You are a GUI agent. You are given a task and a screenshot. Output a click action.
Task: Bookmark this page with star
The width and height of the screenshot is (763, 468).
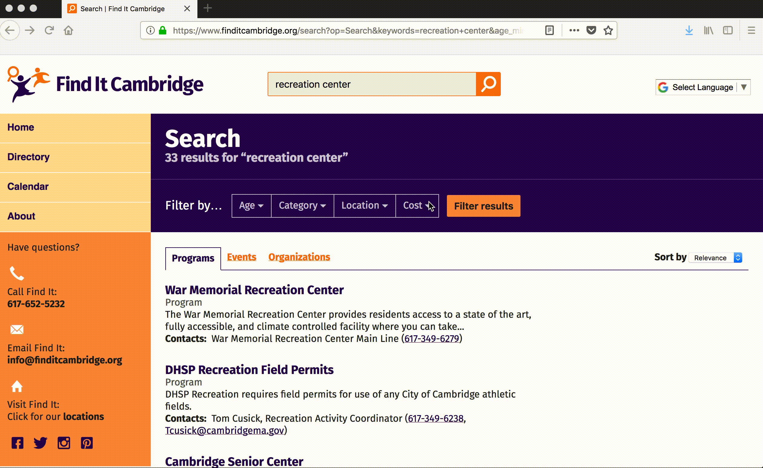(x=608, y=30)
